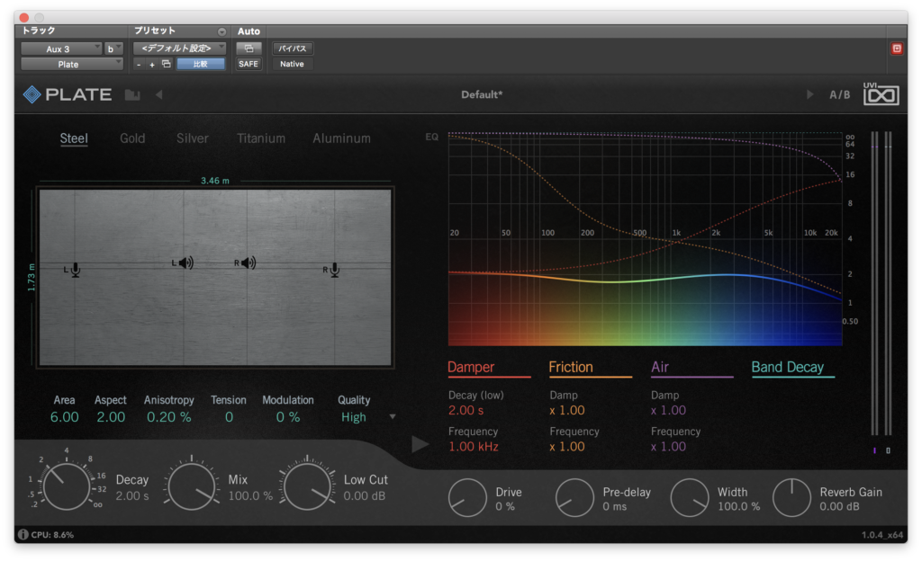Select the Titanium plate material tab

(x=261, y=138)
